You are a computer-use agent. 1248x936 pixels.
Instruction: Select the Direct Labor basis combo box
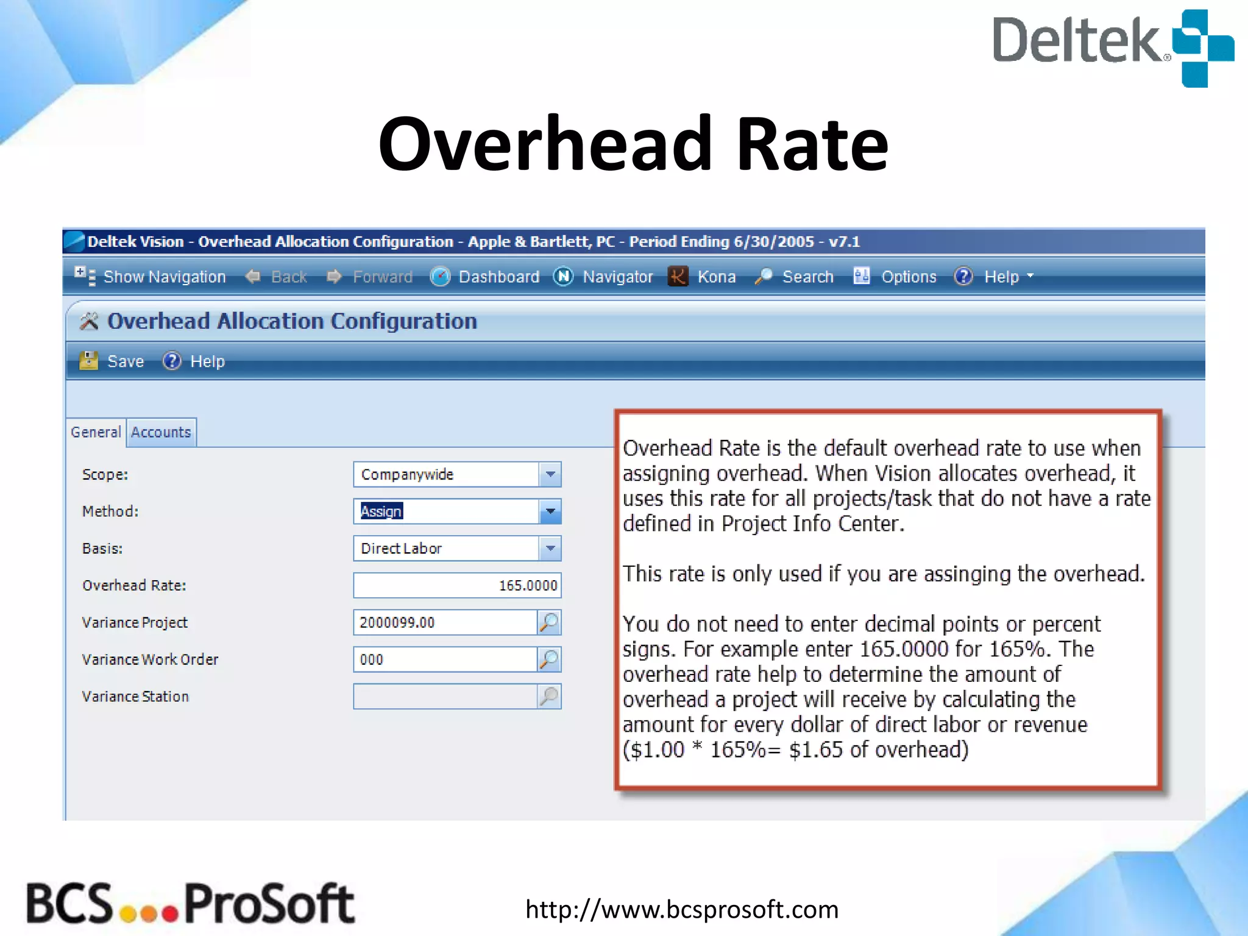tap(457, 548)
